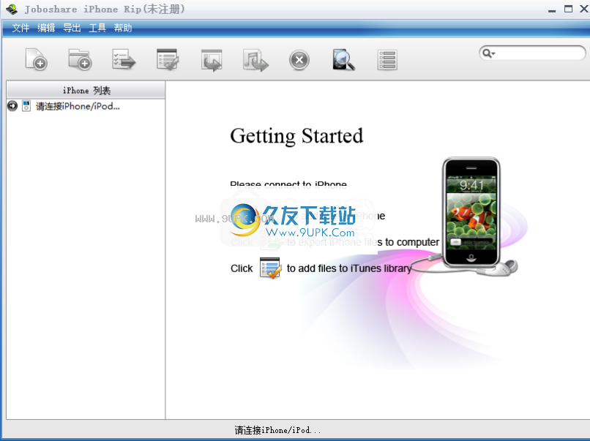590x441 pixels.
Task: Click the status bar text 请连接iPhone/iPod...
Action: click(277, 430)
